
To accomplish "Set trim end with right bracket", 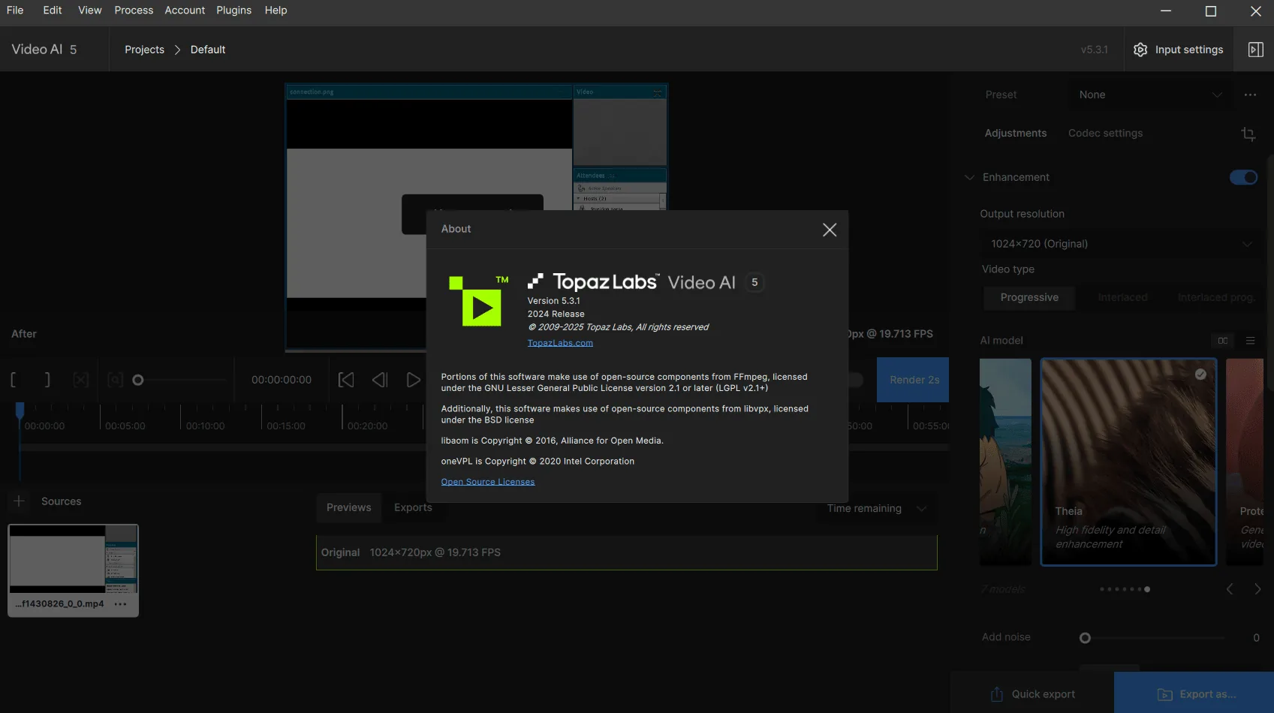I will [47, 380].
